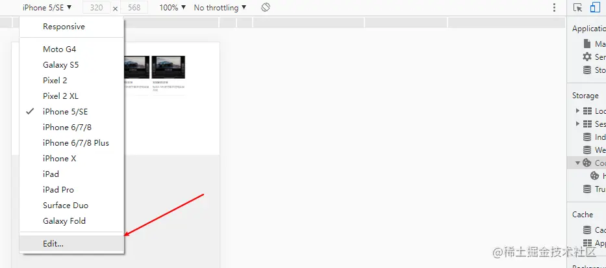Click the height field showing 568
Screen dimensions: 606x268
(134, 8)
